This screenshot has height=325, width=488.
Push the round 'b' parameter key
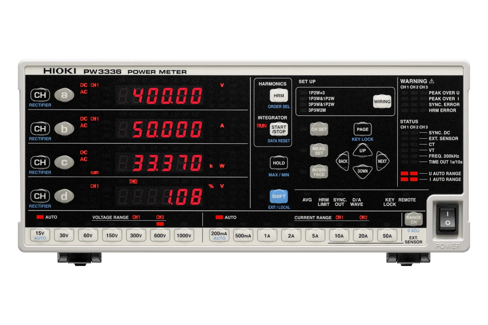64,129
